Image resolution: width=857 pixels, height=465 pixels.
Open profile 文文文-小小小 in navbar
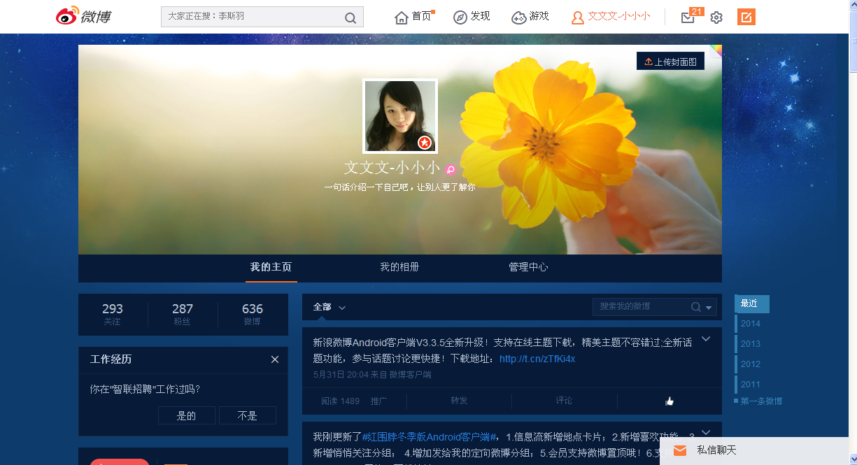click(611, 17)
